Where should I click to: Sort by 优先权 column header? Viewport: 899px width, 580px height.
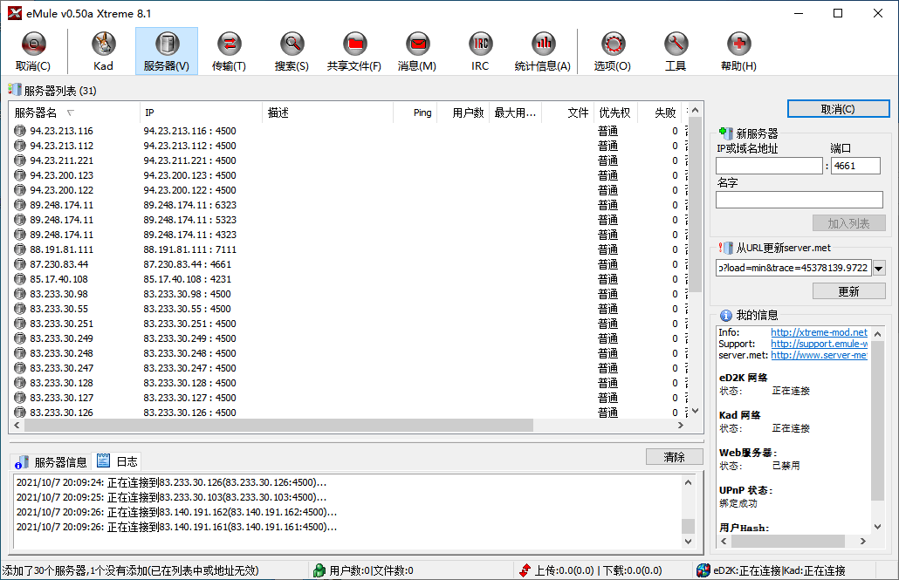click(614, 113)
